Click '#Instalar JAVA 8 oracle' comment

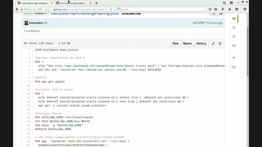pyautogui.click(x=54, y=90)
